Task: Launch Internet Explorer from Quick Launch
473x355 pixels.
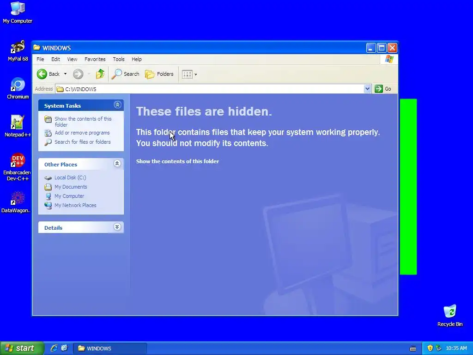Action: (x=54, y=348)
